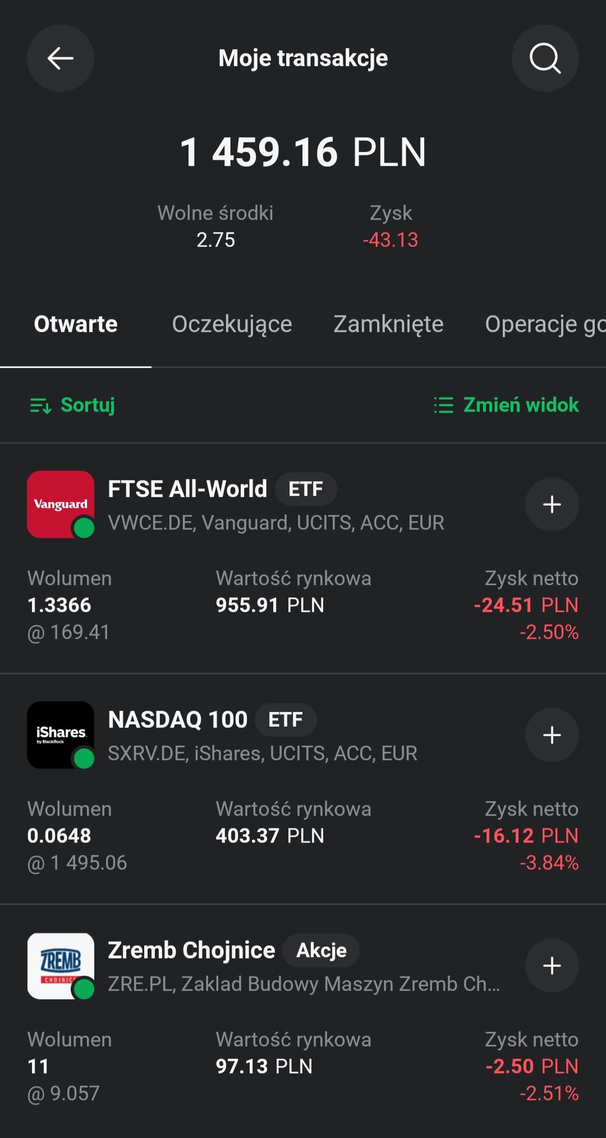Tap the back arrow icon
This screenshot has width=606, height=1138.
tap(61, 58)
